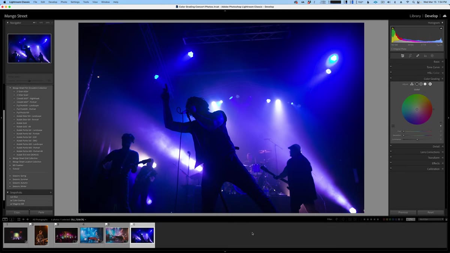Image resolution: width=450 pixels, height=253 pixels.
Task: Toggle highlight clipping indicator in histogram
Action: [x=442, y=28]
